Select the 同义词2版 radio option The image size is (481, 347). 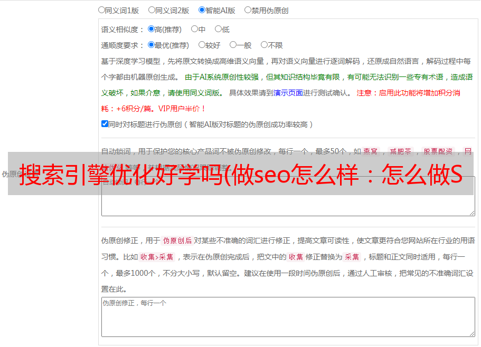point(152,10)
